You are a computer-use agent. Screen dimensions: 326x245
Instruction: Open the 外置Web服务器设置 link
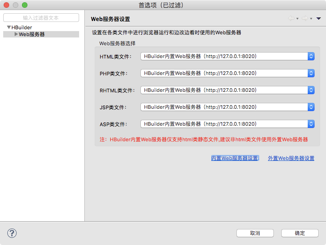pos(291,158)
